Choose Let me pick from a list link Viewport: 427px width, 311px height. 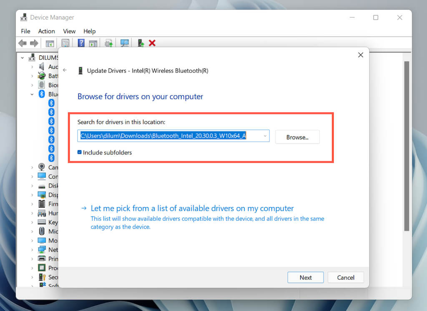pos(192,208)
